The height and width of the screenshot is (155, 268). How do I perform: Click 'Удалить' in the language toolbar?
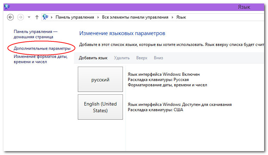pos(122,58)
